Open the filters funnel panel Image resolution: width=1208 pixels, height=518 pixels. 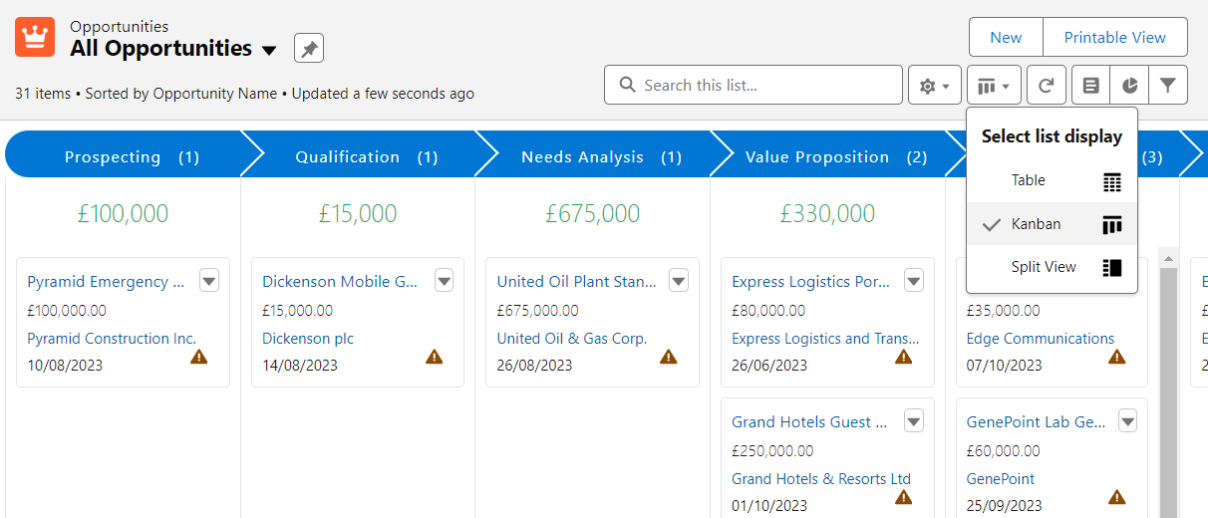coord(1168,86)
